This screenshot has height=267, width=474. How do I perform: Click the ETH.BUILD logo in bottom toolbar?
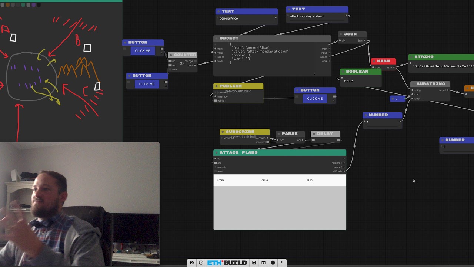point(227,263)
